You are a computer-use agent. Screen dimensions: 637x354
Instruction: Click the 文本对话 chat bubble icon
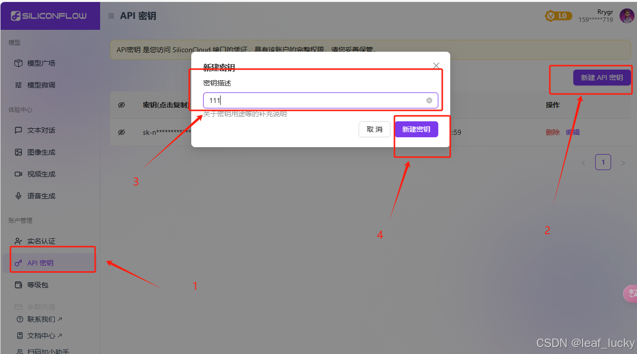point(18,130)
